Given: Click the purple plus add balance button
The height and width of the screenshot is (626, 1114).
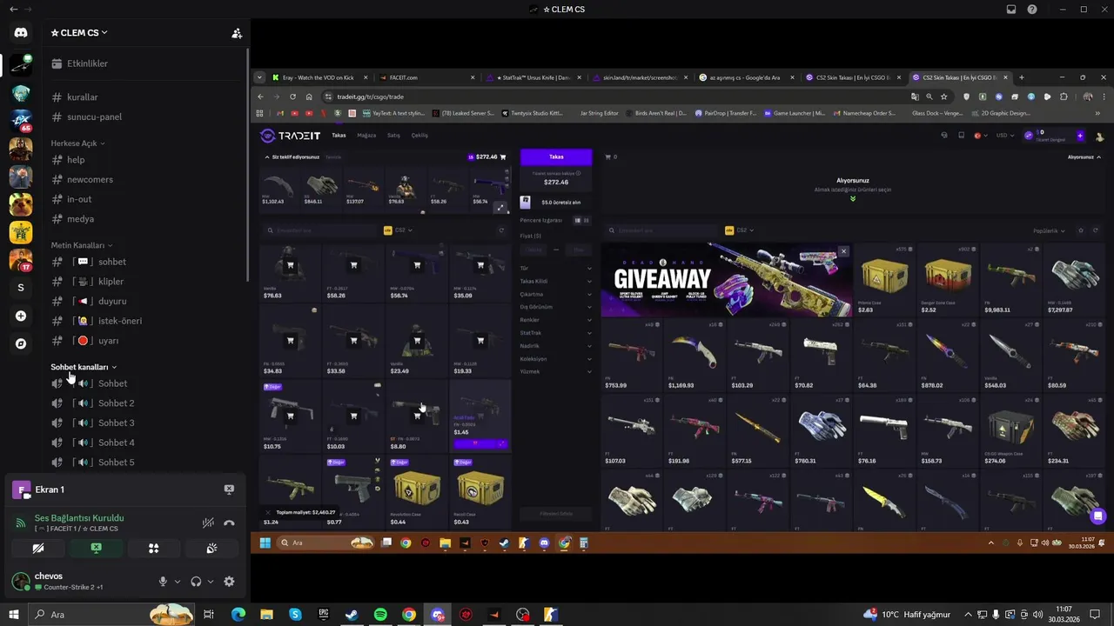Looking at the screenshot, I should (1080, 136).
